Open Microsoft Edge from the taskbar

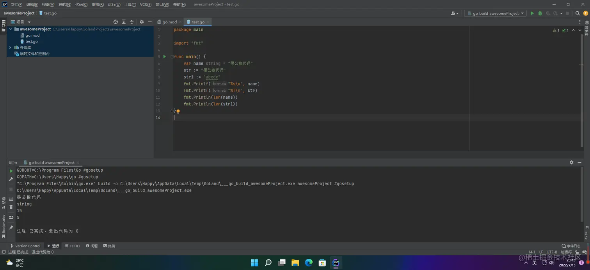pos(309,263)
